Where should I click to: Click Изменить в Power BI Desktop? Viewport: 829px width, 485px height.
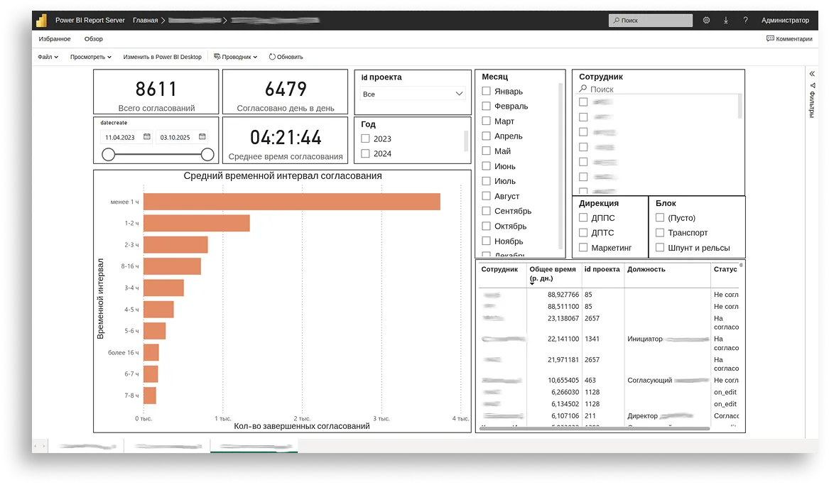[162, 57]
